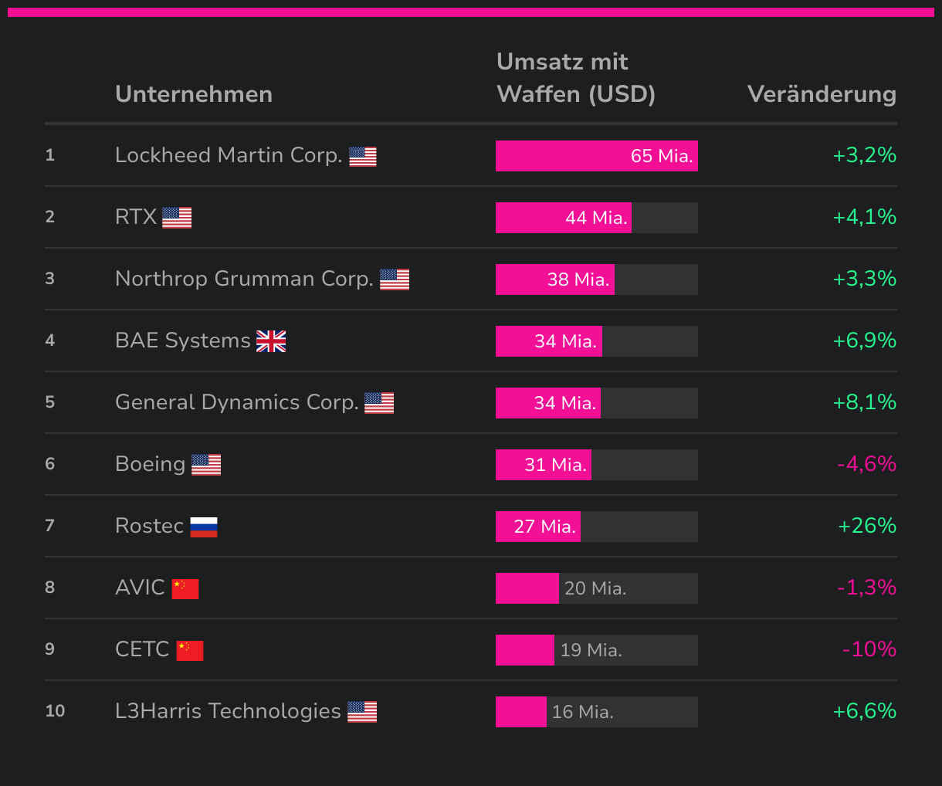This screenshot has height=786, width=942.
Task: Click the General Dynamics Corp. company name
Action: point(236,402)
